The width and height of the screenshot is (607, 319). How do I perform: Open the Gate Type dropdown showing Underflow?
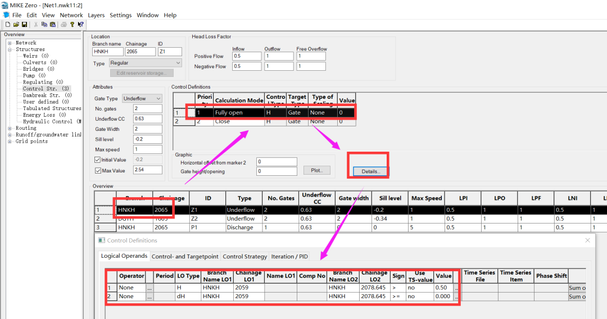point(142,99)
